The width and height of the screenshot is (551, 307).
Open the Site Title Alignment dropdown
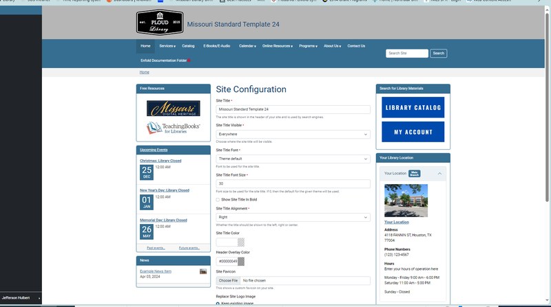point(293,217)
